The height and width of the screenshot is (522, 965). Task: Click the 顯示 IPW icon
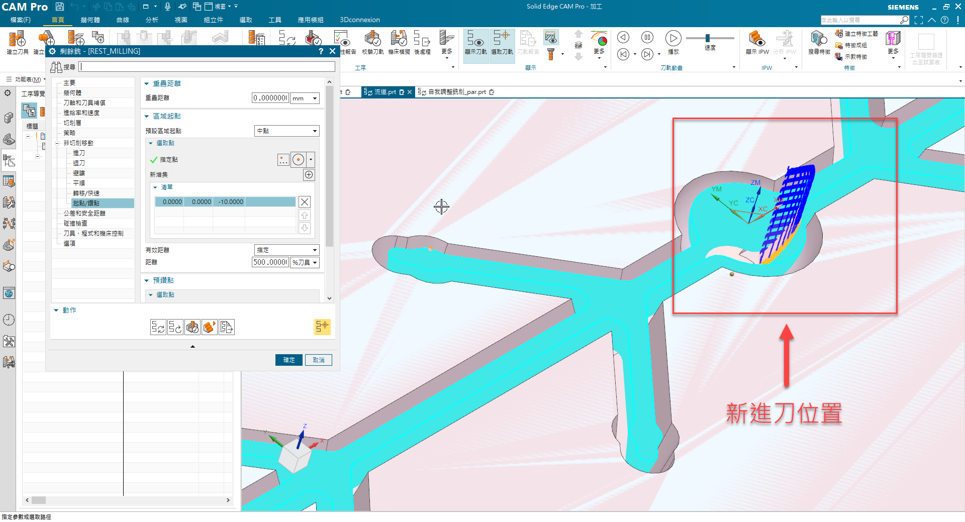[x=757, y=42]
